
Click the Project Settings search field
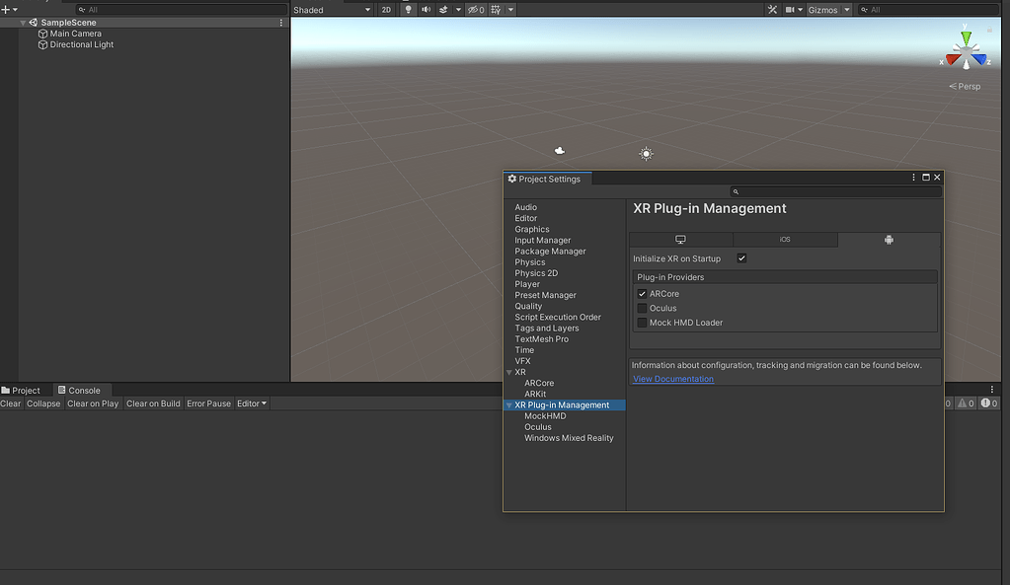tap(837, 192)
